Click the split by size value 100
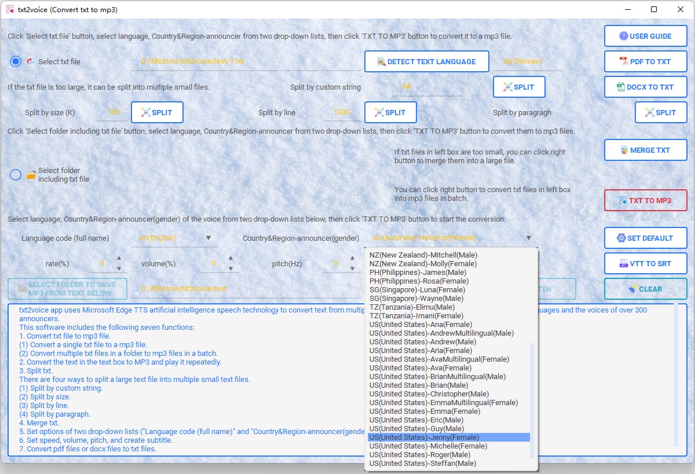Viewport: 695px width, 474px height. click(113, 112)
